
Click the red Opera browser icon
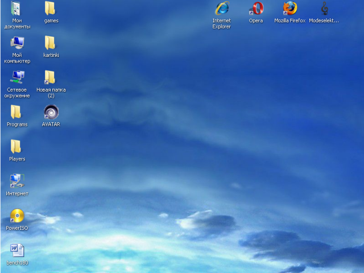(256, 9)
